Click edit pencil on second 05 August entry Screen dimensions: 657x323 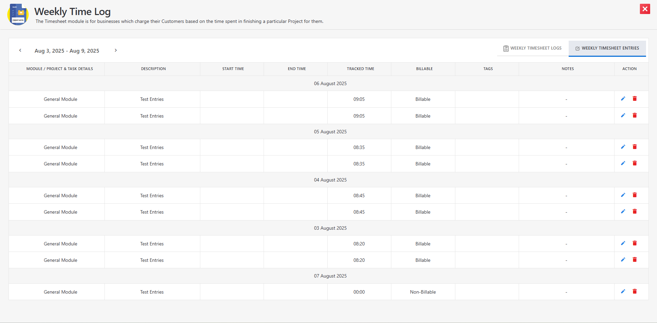(x=623, y=163)
